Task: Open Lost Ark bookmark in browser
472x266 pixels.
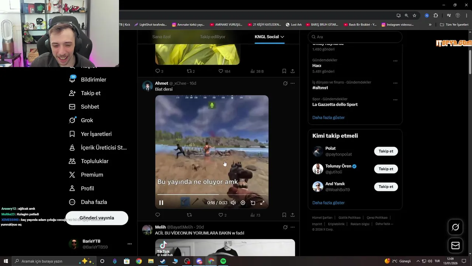Action: pyautogui.click(x=294, y=24)
